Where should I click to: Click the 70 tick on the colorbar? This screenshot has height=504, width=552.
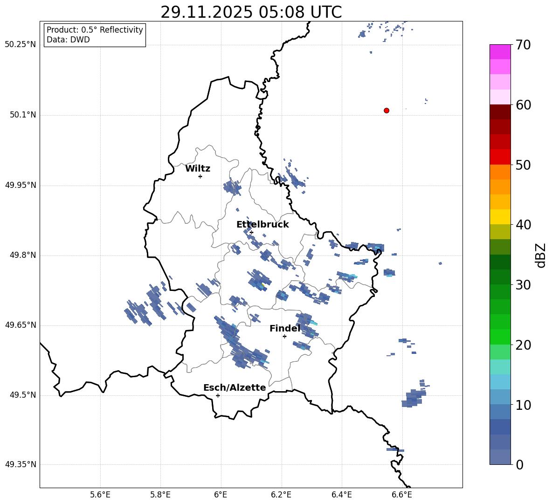523,45
